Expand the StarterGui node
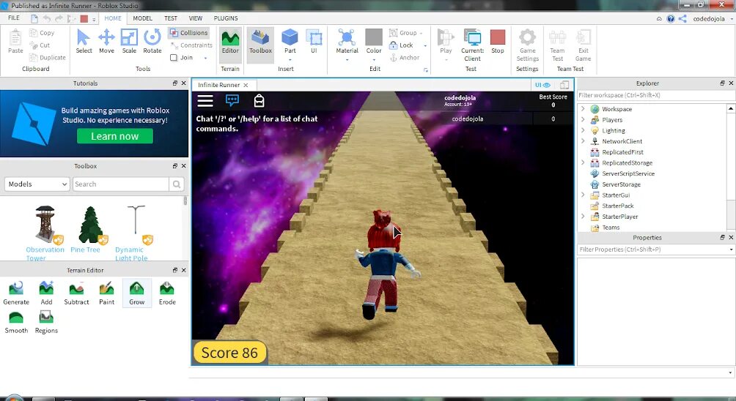 click(x=583, y=195)
